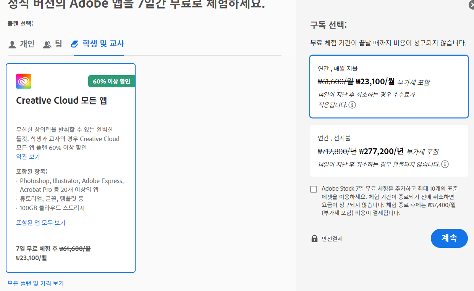Click the lock icon beside 안전결제
The width and height of the screenshot is (474, 291).
pyautogui.click(x=314, y=239)
